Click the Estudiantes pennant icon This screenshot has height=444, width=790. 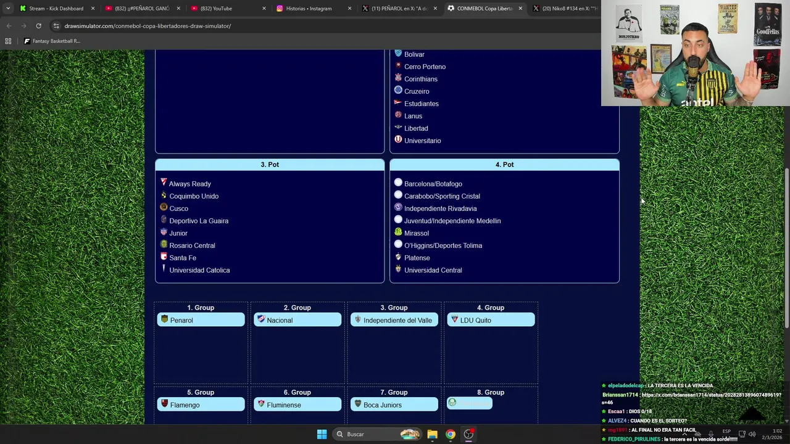398,102
